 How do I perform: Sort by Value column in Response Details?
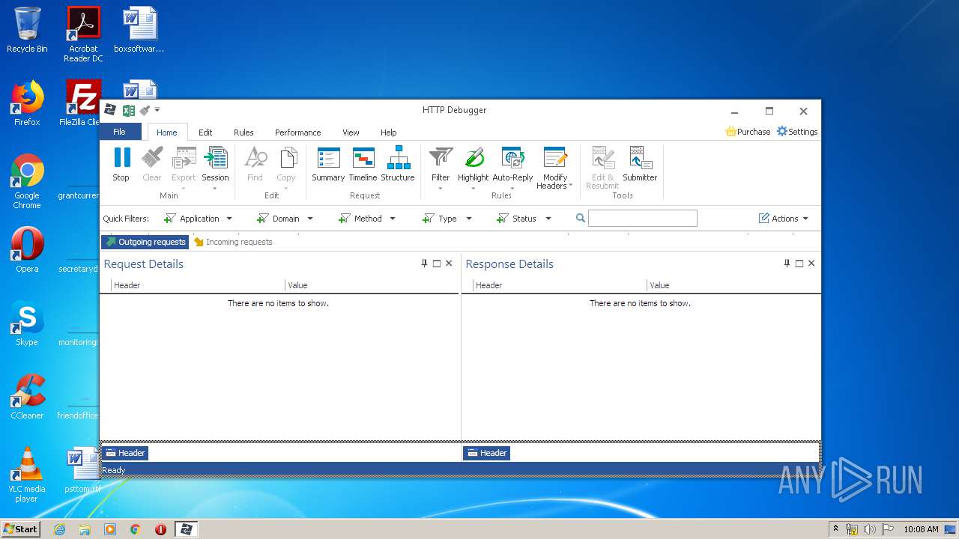[x=733, y=285]
